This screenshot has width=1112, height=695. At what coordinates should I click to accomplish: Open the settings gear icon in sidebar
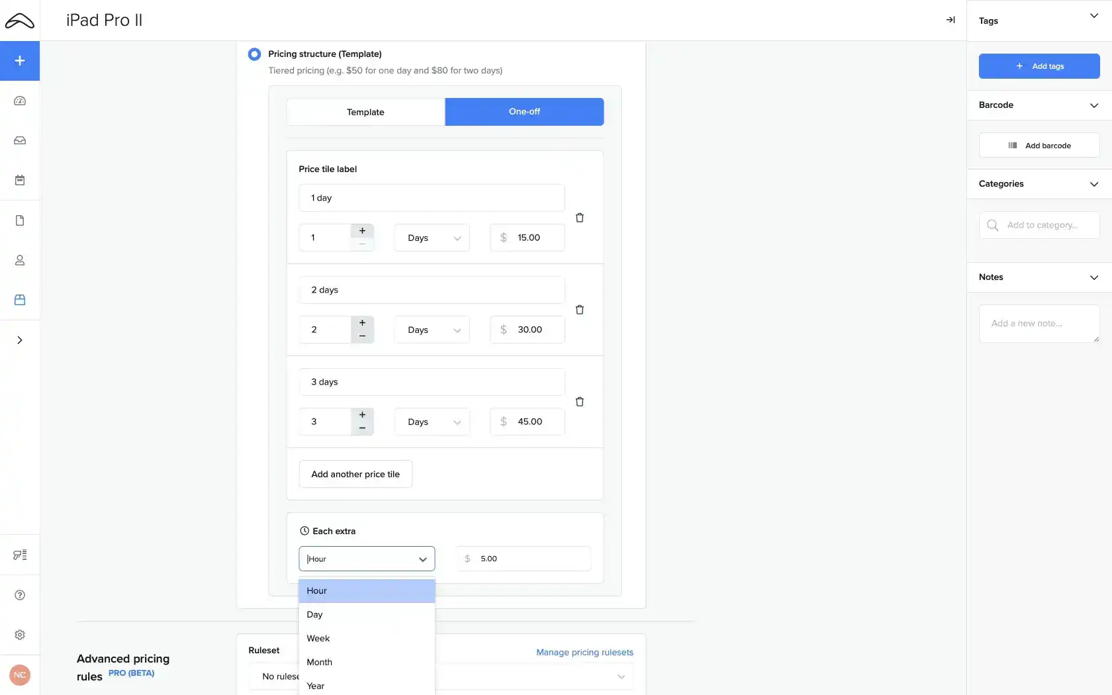20,635
